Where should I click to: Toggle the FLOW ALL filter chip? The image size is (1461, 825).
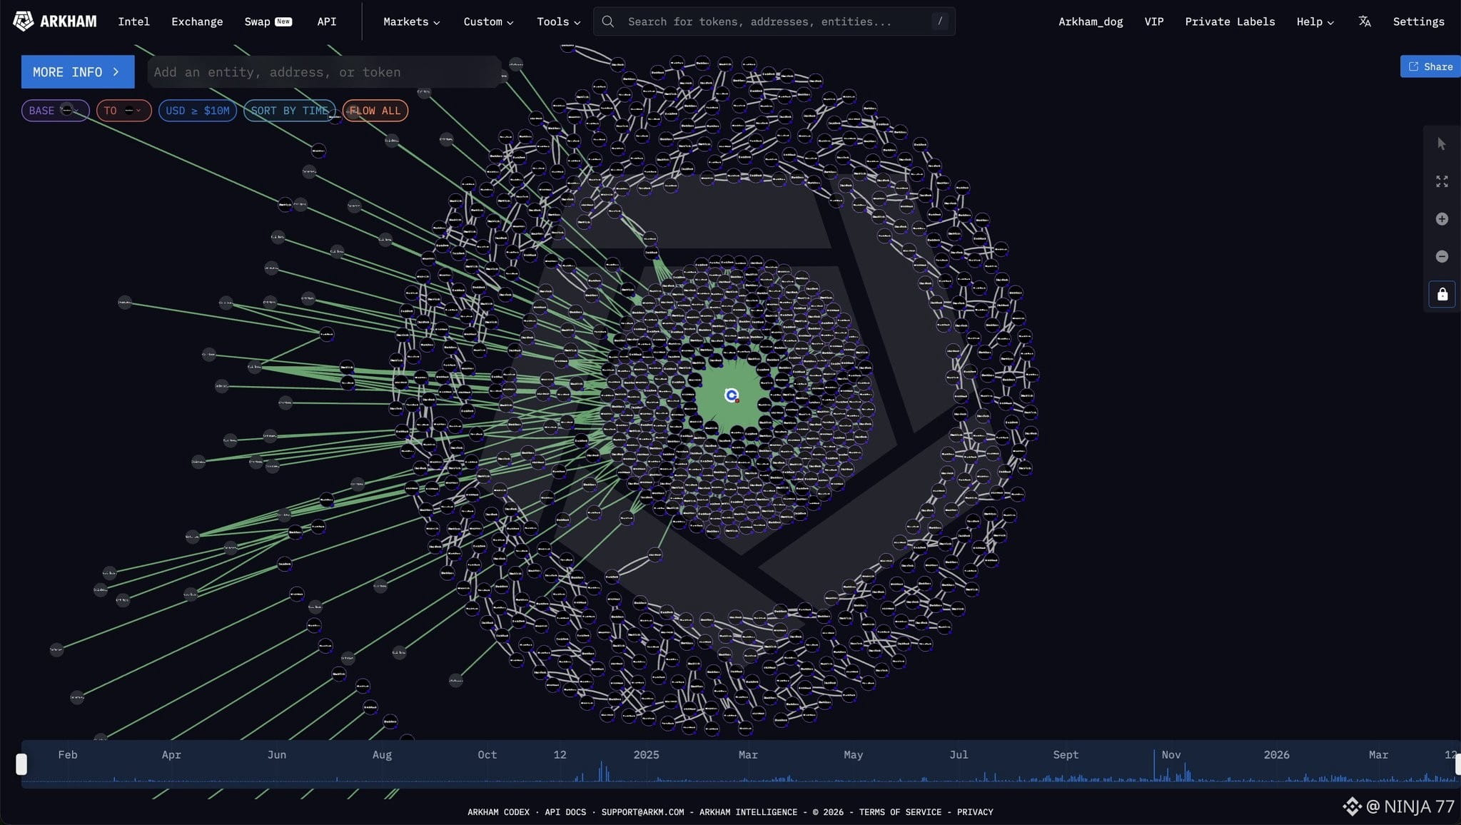pyautogui.click(x=375, y=111)
